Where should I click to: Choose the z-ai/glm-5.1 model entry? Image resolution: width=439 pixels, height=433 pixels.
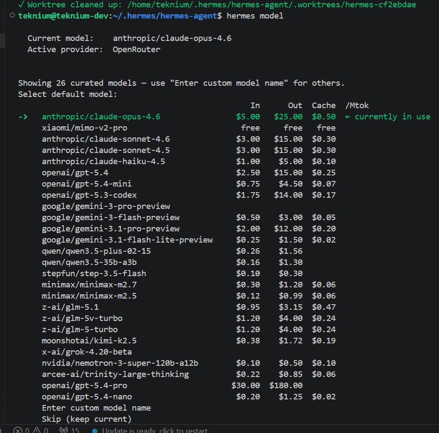tap(70, 307)
